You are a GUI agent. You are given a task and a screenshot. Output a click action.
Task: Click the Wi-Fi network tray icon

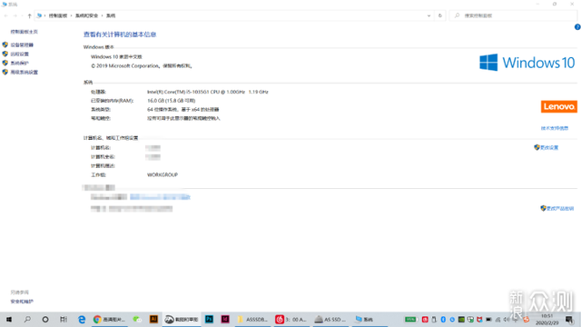497,319
